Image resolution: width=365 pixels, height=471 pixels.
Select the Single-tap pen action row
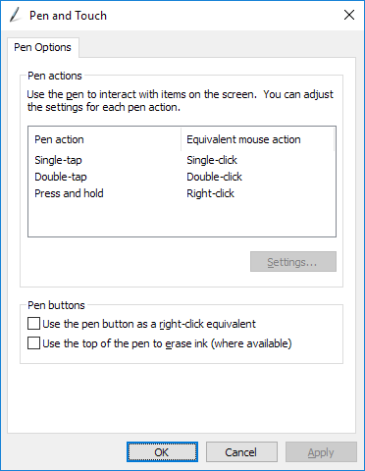point(182,160)
